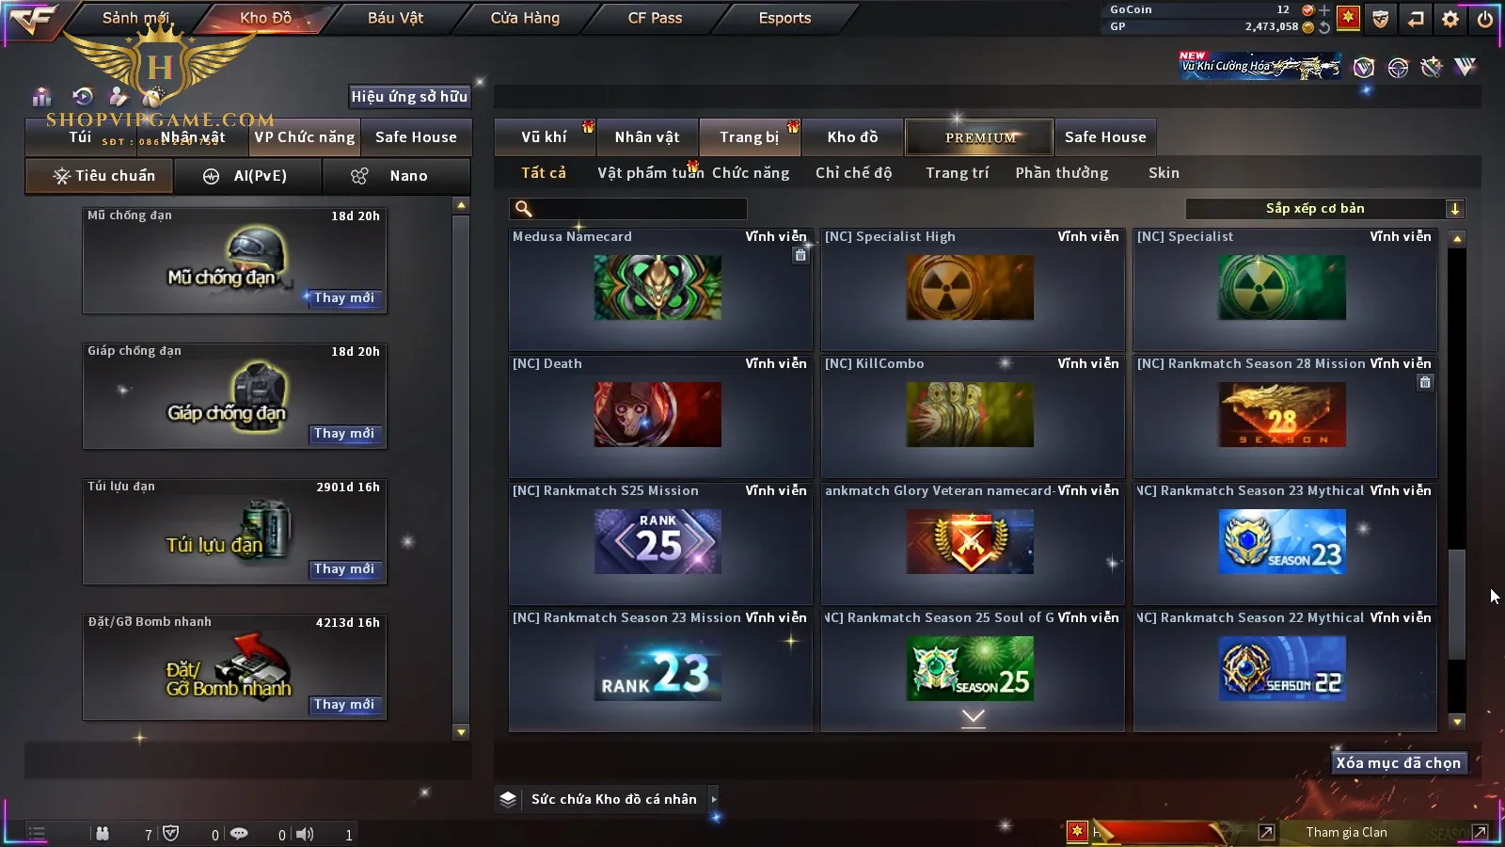Open the Cửa Hàng top menu
The width and height of the screenshot is (1505, 847).
525,18
